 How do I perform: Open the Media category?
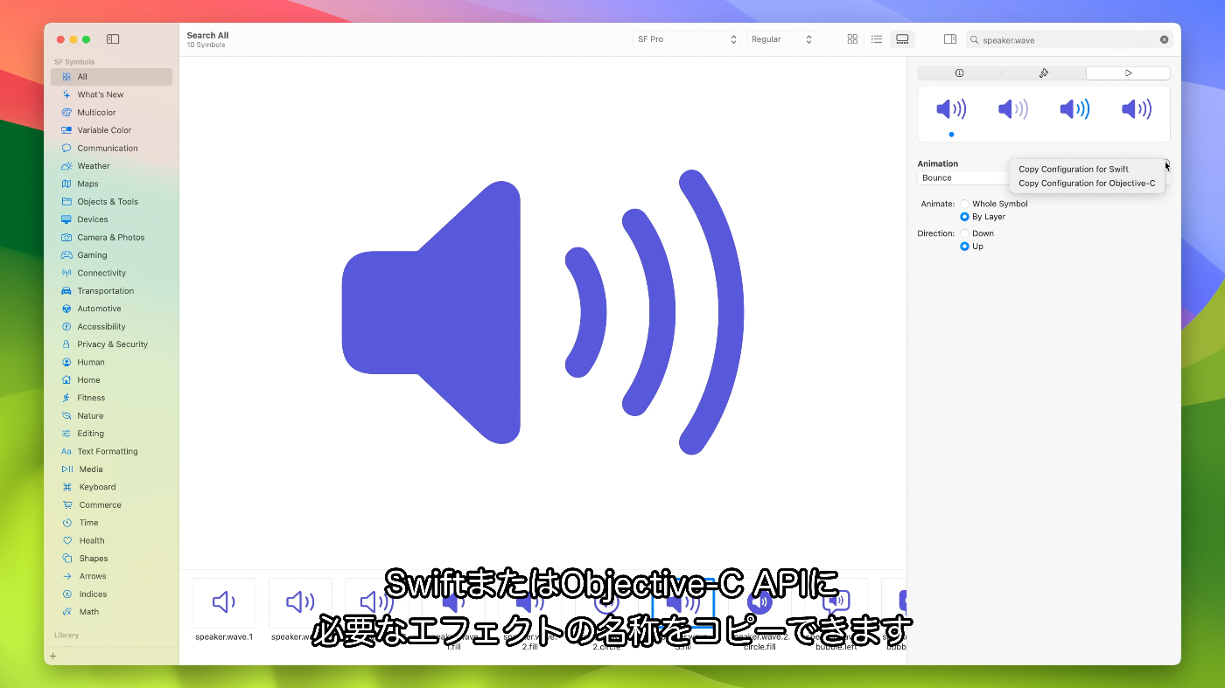111,469
